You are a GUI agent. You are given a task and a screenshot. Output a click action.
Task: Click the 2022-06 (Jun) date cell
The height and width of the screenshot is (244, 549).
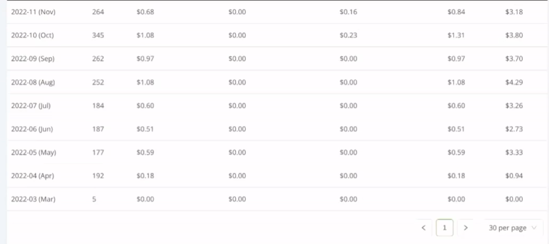pos(32,129)
